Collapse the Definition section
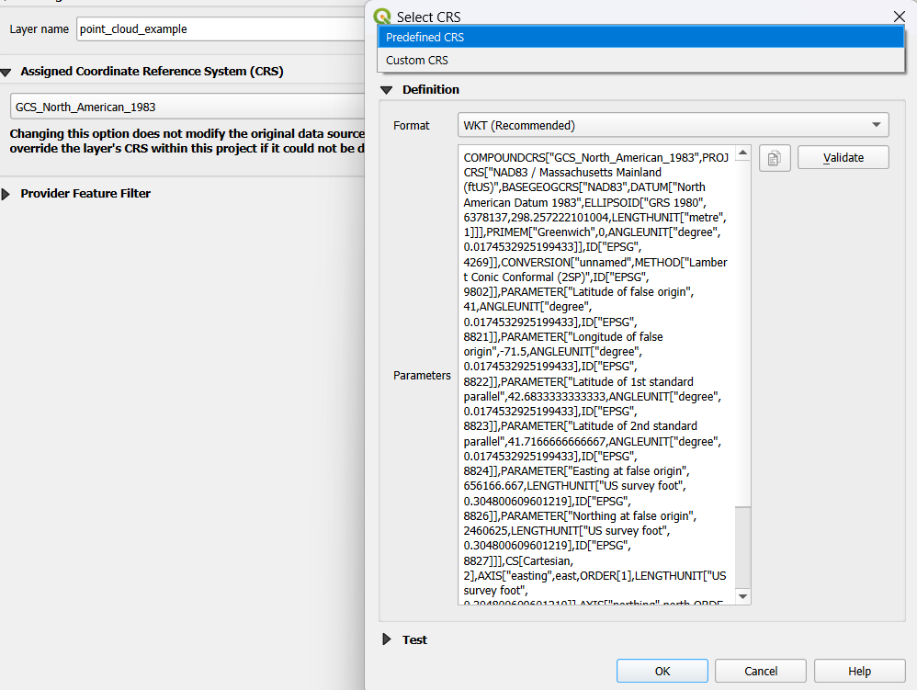The width and height of the screenshot is (917, 690). [x=386, y=90]
